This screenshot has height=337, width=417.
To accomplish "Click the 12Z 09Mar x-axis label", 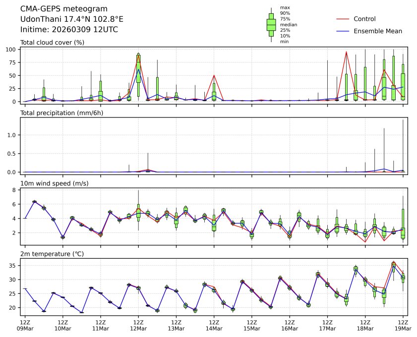I will 25,325.
